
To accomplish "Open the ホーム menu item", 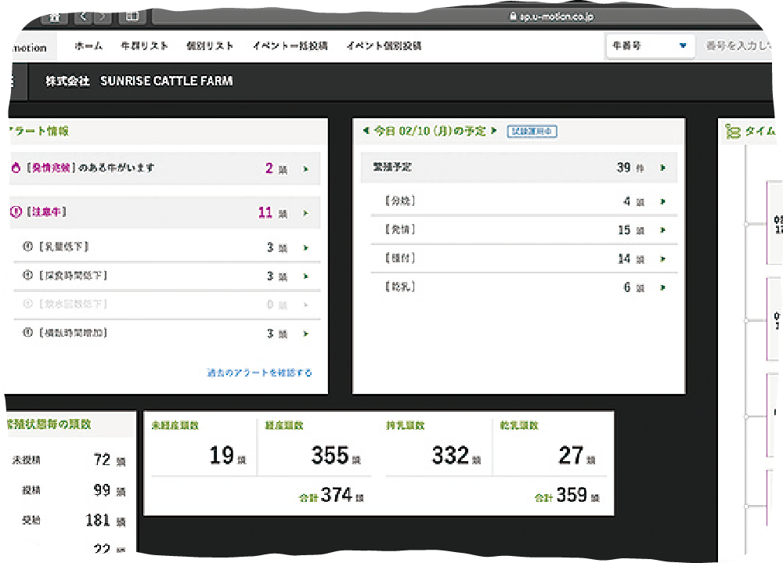I will pyautogui.click(x=88, y=46).
